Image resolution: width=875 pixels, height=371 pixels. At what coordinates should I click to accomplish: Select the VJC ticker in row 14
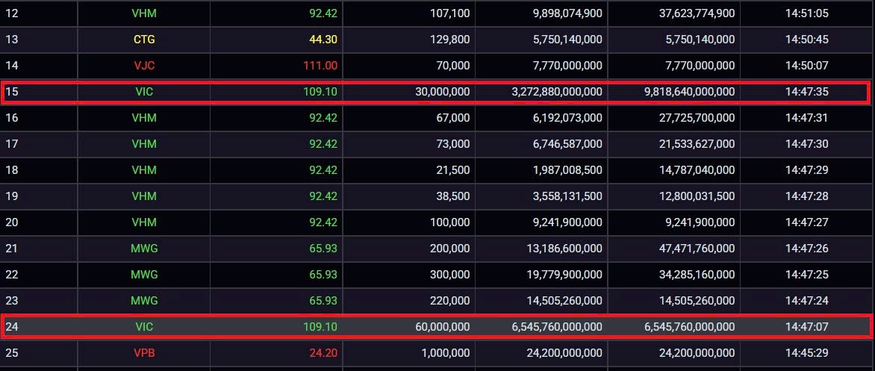tap(144, 65)
